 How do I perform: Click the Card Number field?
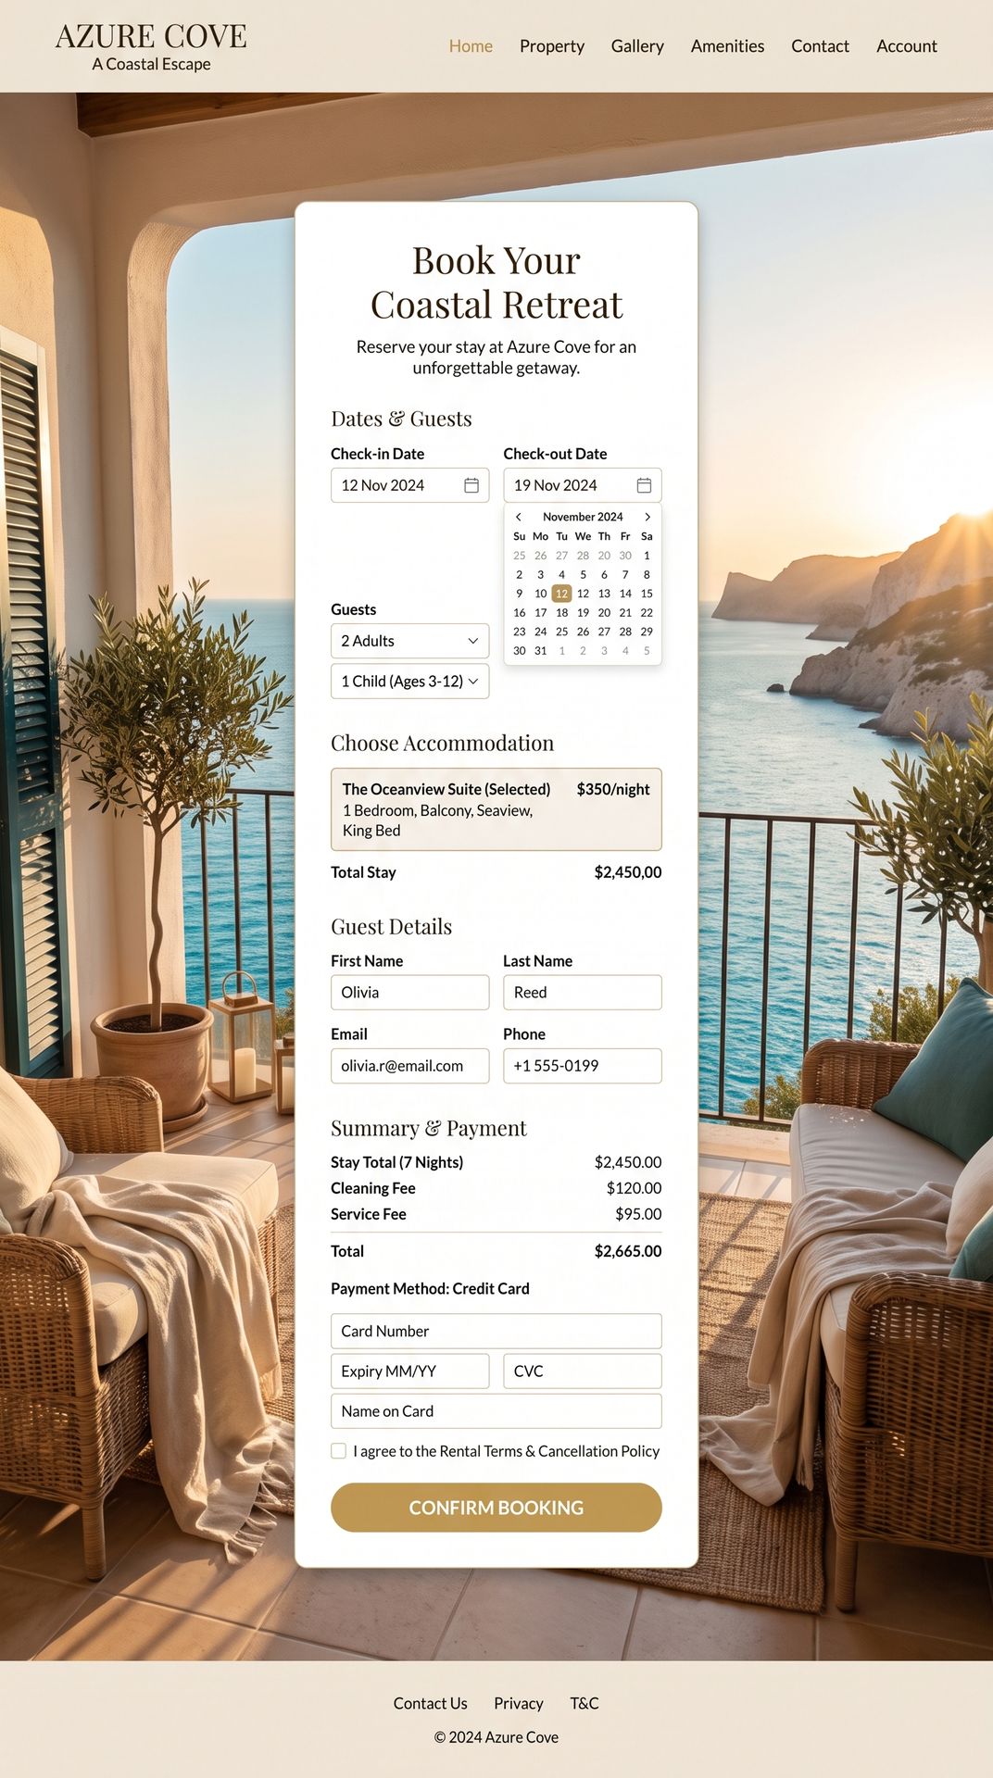tap(496, 1331)
